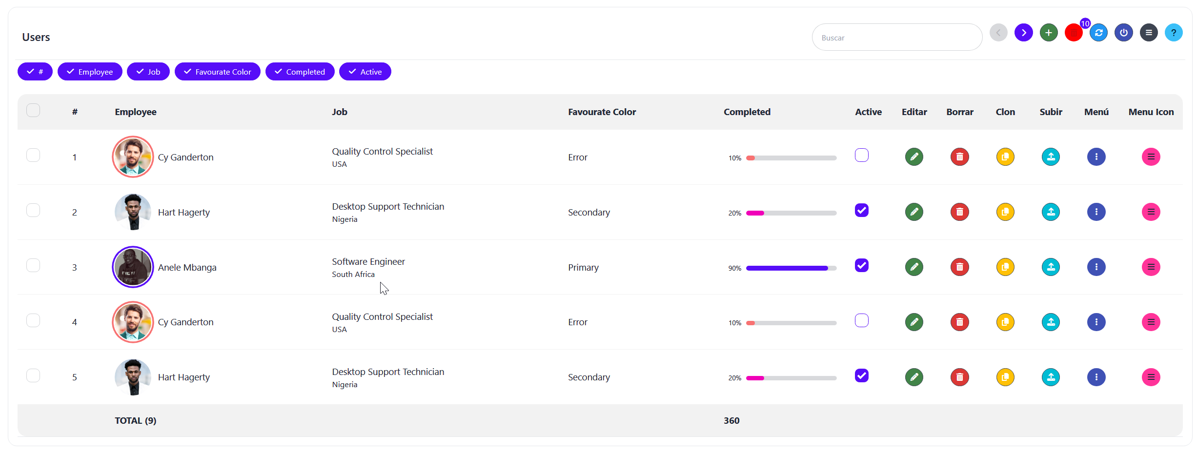The image size is (1197, 453).
Task: Open the three-dot Menú for row 5
Action: click(x=1096, y=377)
